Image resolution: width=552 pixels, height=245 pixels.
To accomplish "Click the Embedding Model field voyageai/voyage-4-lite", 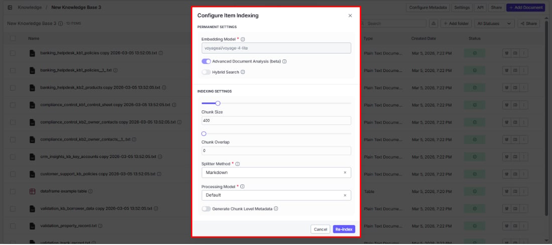I will [x=277, y=48].
